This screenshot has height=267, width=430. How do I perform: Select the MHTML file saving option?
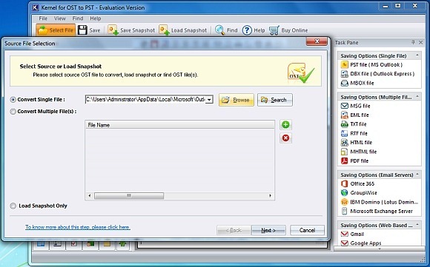click(359, 152)
